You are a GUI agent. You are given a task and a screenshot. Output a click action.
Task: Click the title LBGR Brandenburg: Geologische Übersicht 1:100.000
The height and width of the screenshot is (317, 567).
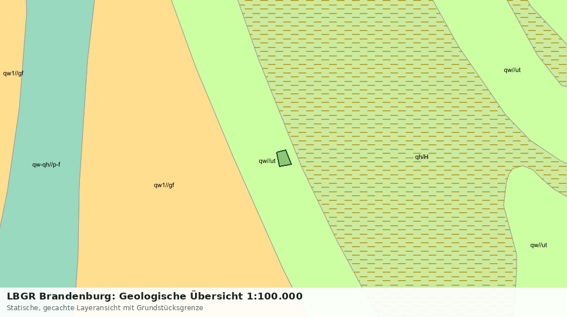point(155,296)
